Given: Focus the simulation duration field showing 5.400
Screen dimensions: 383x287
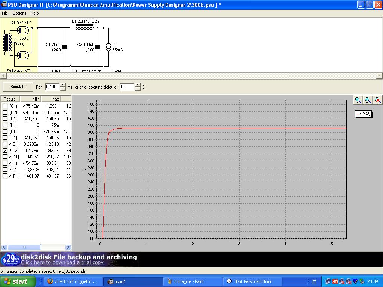Looking at the screenshot, I should pyautogui.click(x=52, y=87).
